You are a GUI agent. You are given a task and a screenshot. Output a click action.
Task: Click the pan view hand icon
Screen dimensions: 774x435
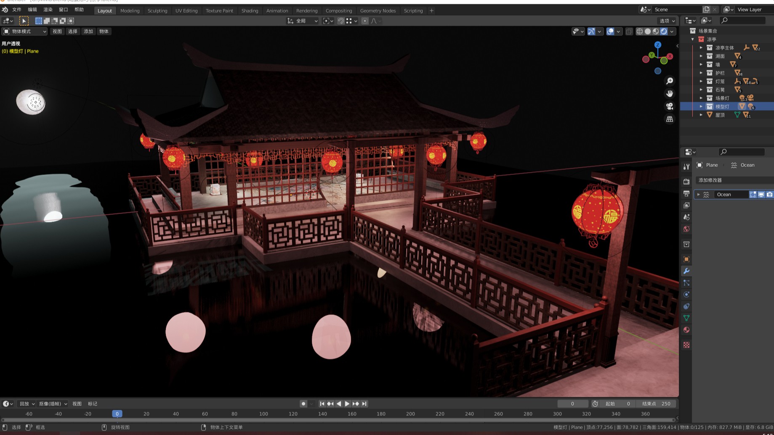click(x=670, y=94)
